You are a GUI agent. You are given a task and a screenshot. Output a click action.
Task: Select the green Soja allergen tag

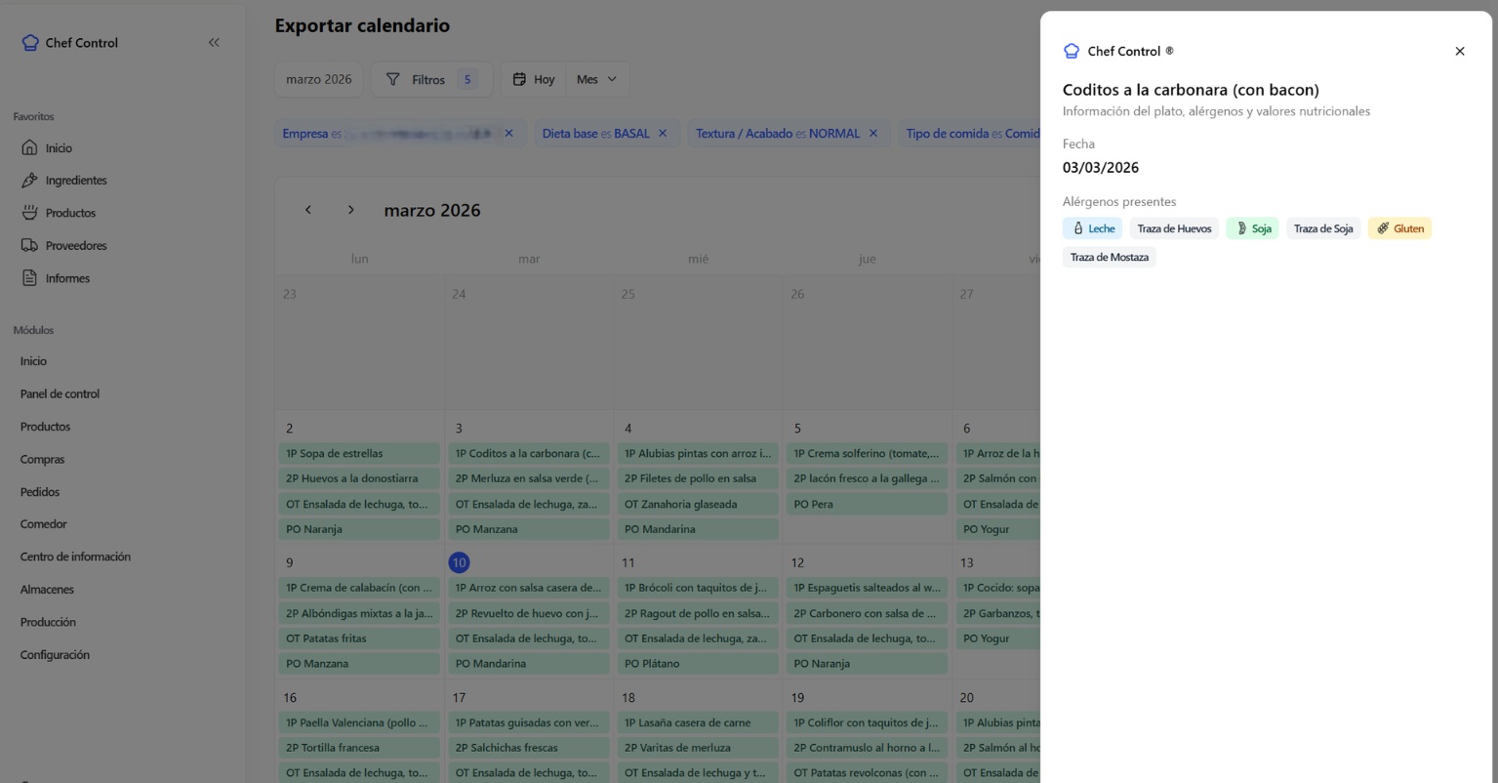(x=1252, y=228)
